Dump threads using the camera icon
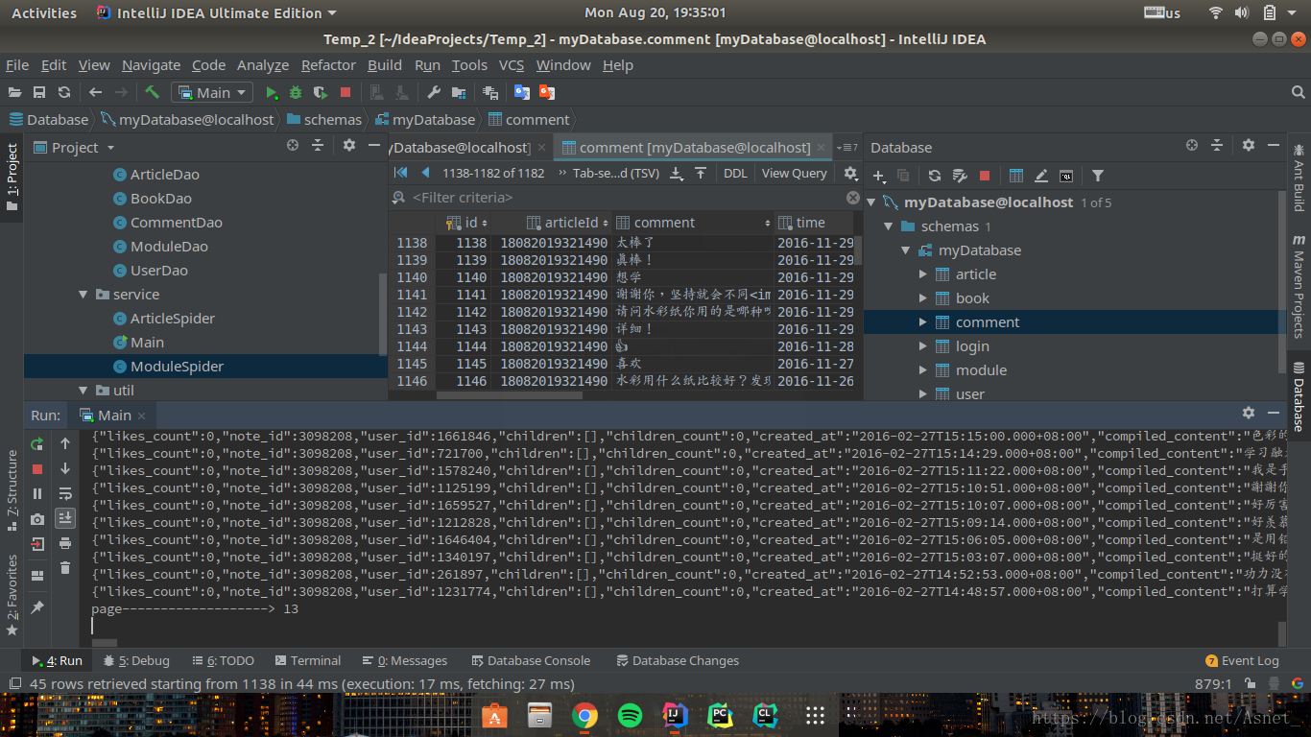1311x737 pixels. tap(37, 518)
